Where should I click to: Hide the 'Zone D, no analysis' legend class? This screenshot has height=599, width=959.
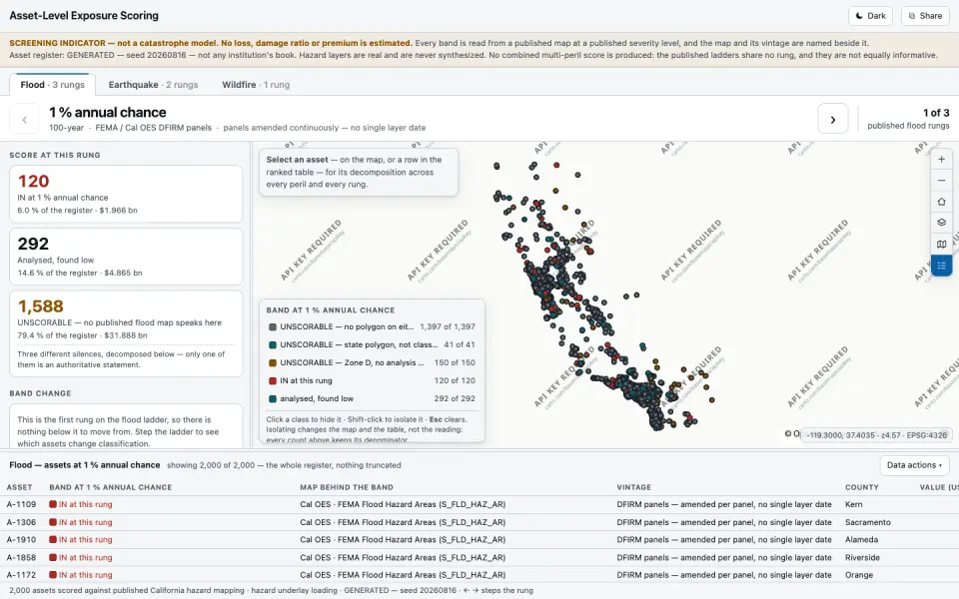372,362
